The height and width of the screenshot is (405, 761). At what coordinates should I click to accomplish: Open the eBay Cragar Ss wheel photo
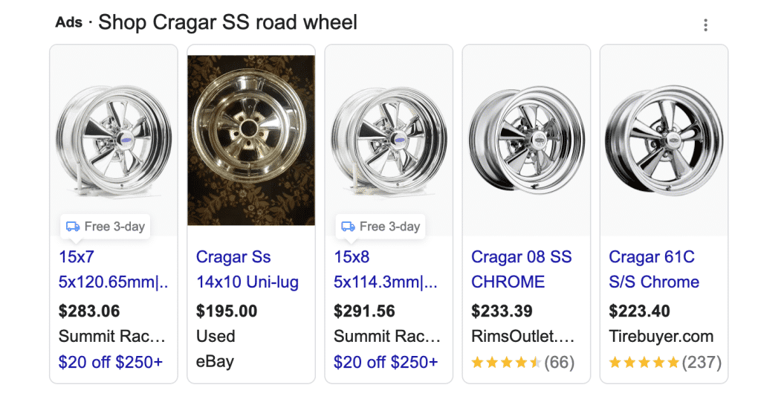tap(251, 140)
